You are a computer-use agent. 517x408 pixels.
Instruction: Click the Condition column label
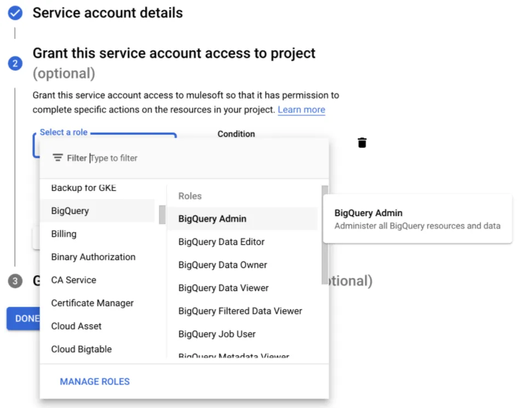pos(236,133)
